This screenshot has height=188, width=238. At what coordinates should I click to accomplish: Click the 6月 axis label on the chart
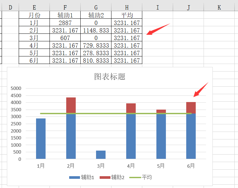[191, 166]
